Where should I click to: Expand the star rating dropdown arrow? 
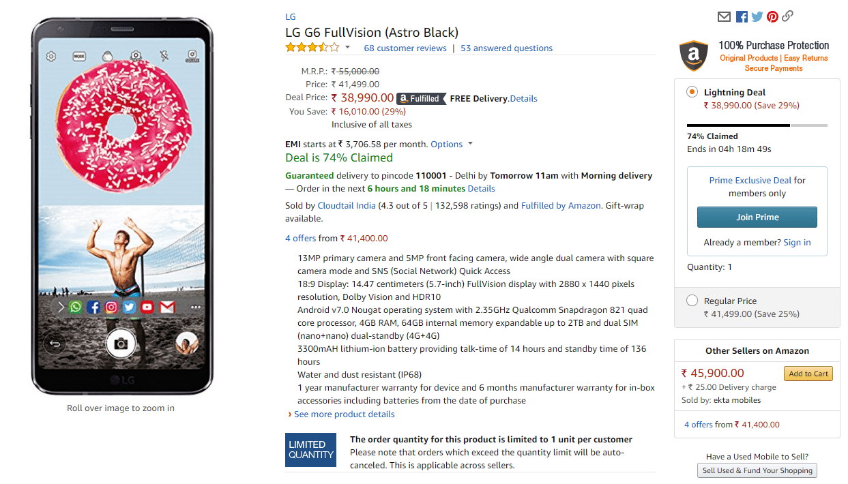coord(347,48)
